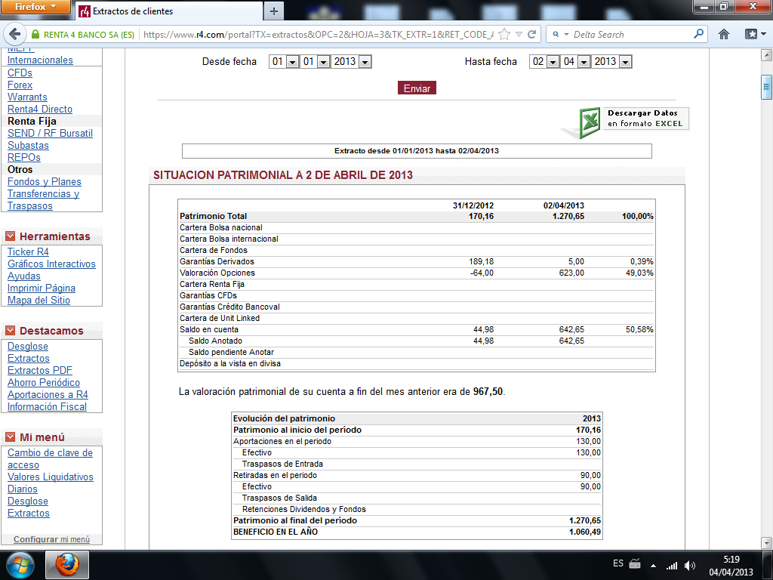Click the ES language indicator
This screenshot has width=773, height=580.
[x=618, y=563]
